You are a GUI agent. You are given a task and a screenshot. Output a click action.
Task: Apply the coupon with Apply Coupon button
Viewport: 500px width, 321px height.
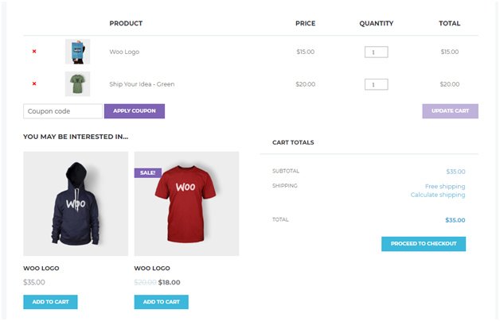tap(135, 111)
